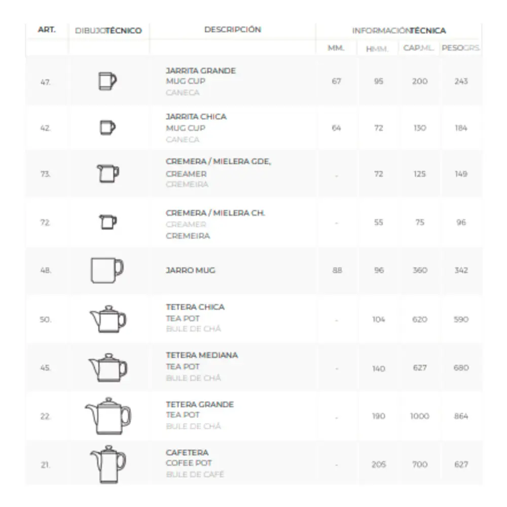Click the Jarro Mug drawing

tap(107, 270)
